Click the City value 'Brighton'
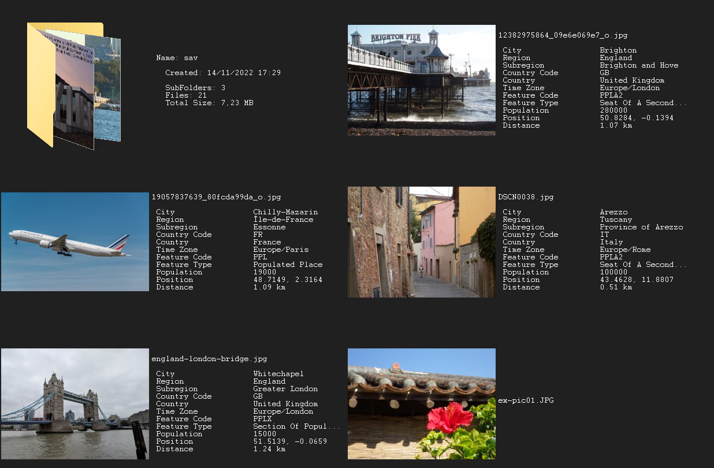Viewport: 714px width, 468px height. 618,50
